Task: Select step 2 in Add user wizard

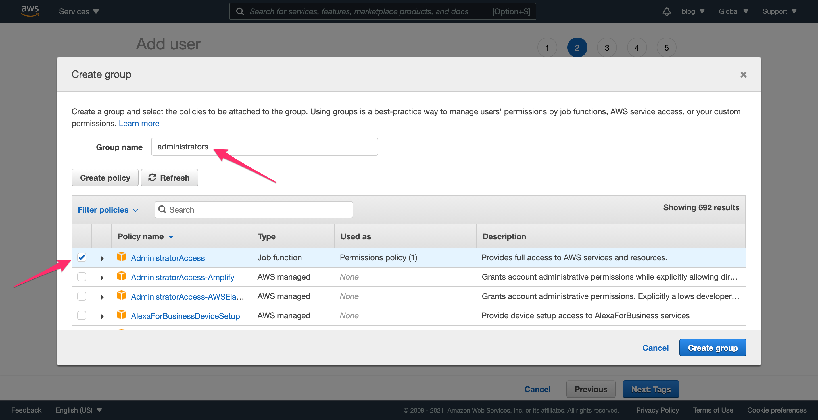Action: pos(577,47)
